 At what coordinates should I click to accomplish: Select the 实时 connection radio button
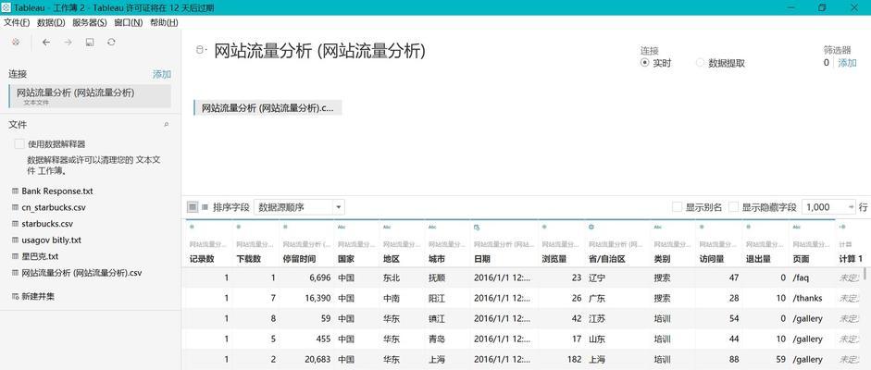pyautogui.click(x=644, y=63)
